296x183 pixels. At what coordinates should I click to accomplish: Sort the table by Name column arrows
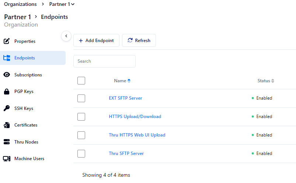pos(129,81)
